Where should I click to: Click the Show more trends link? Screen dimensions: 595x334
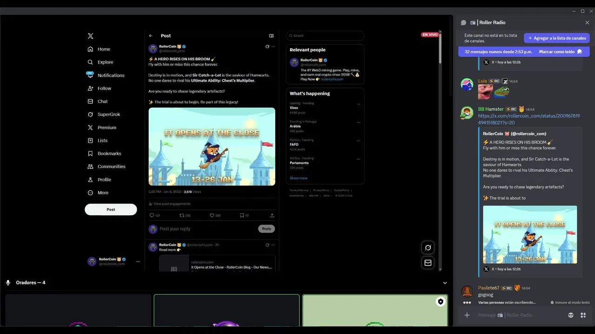tap(298, 178)
